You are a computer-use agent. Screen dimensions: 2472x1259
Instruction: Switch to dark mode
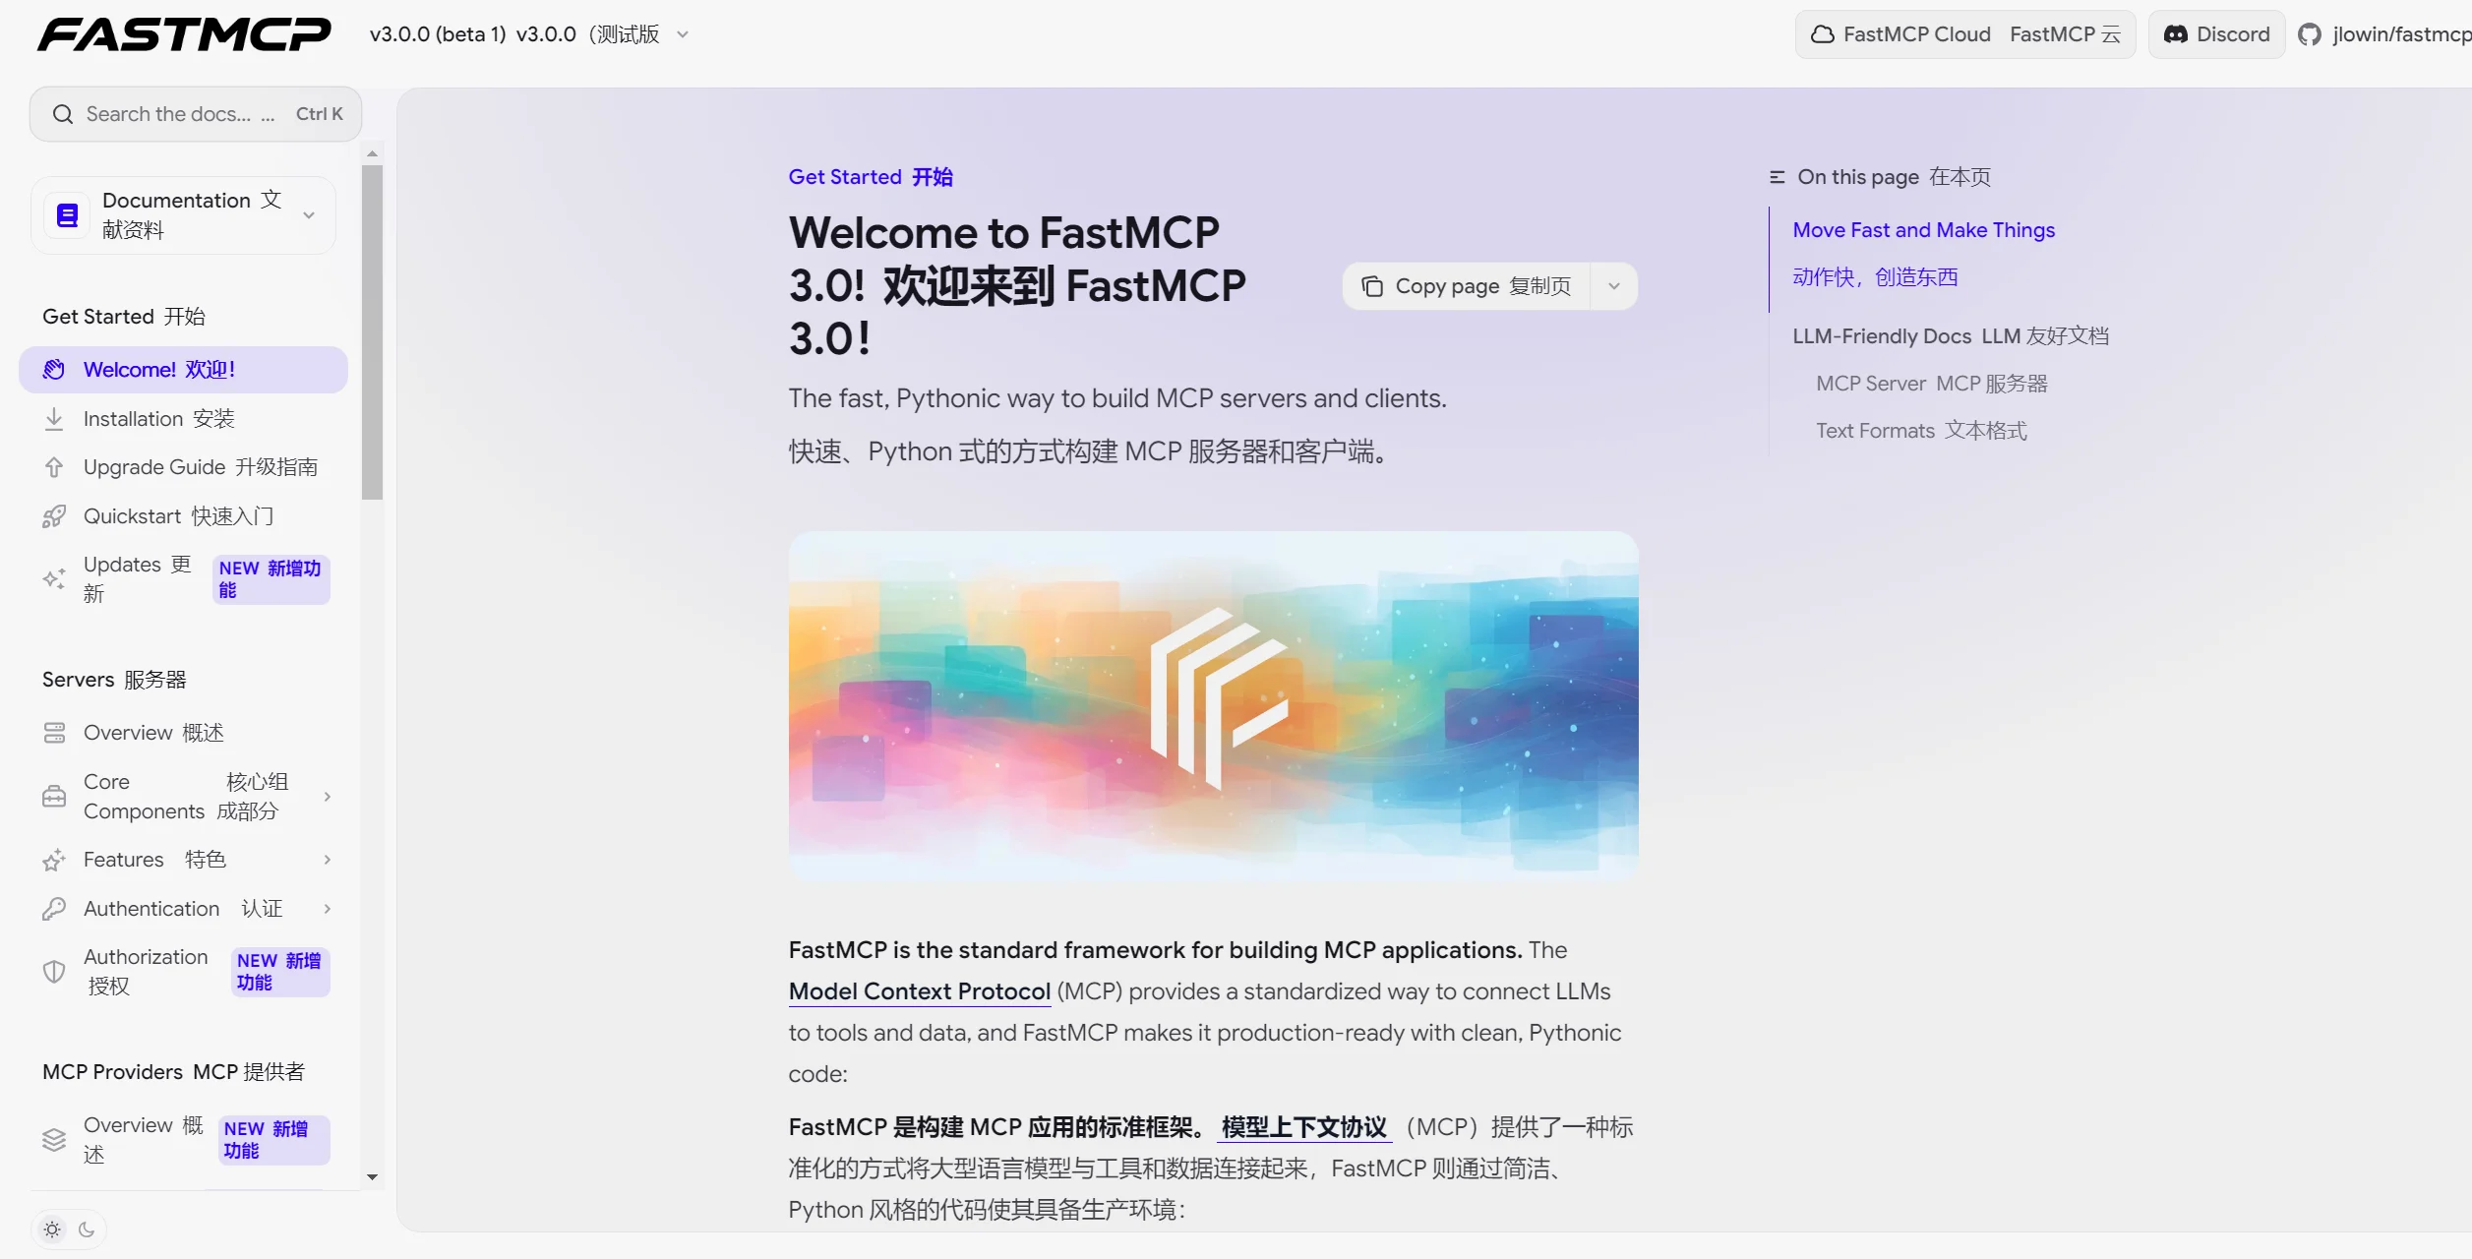point(87,1229)
